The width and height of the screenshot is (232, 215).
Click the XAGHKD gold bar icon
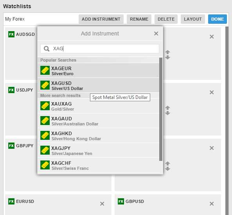coord(45,136)
